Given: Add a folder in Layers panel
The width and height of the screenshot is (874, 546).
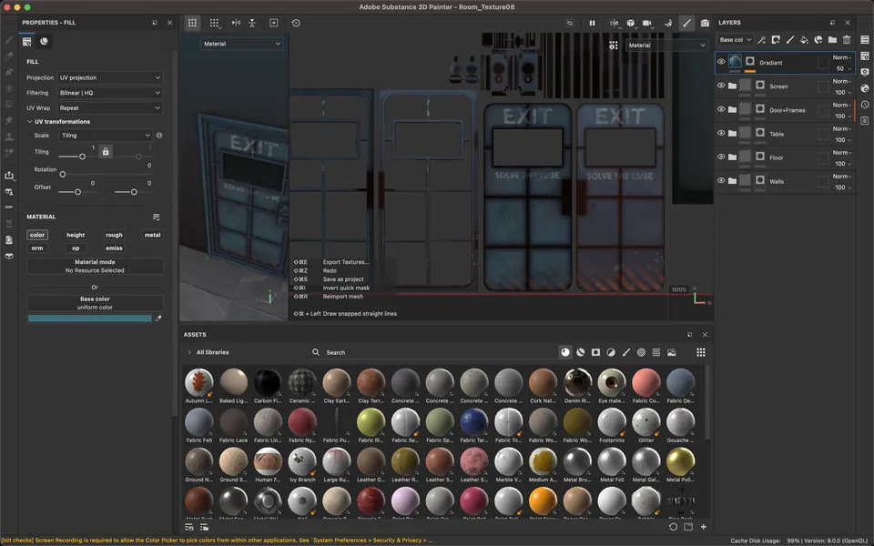Looking at the screenshot, I should click(832, 39).
